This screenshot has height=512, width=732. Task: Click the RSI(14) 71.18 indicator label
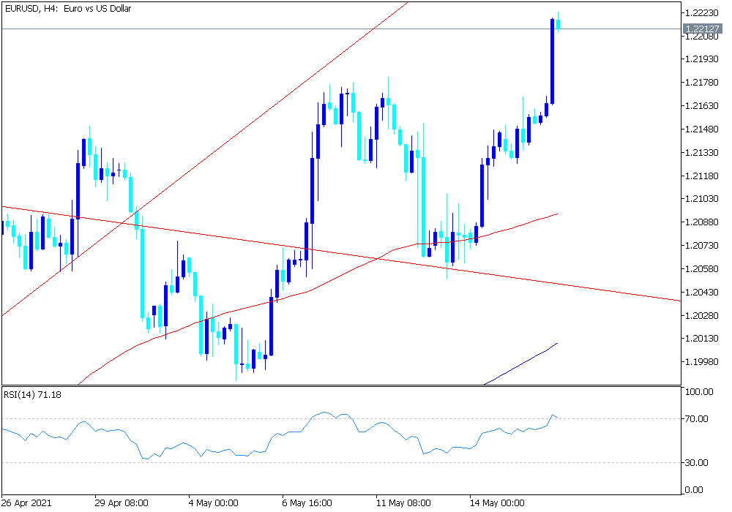point(33,395)
